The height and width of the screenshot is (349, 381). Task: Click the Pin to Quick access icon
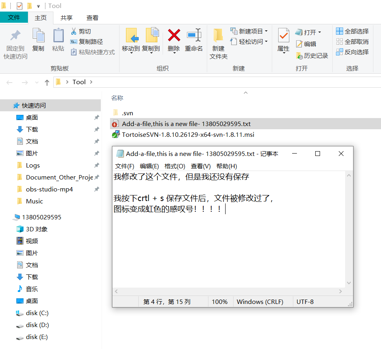pyautogui.click(x=15, y=36)
